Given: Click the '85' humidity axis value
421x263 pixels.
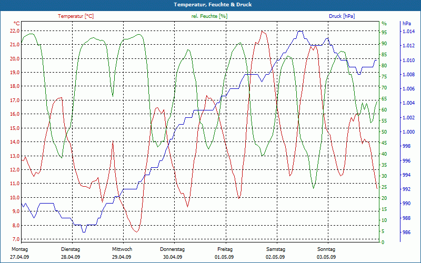Looking at the screenshot, I should point(384,55).
